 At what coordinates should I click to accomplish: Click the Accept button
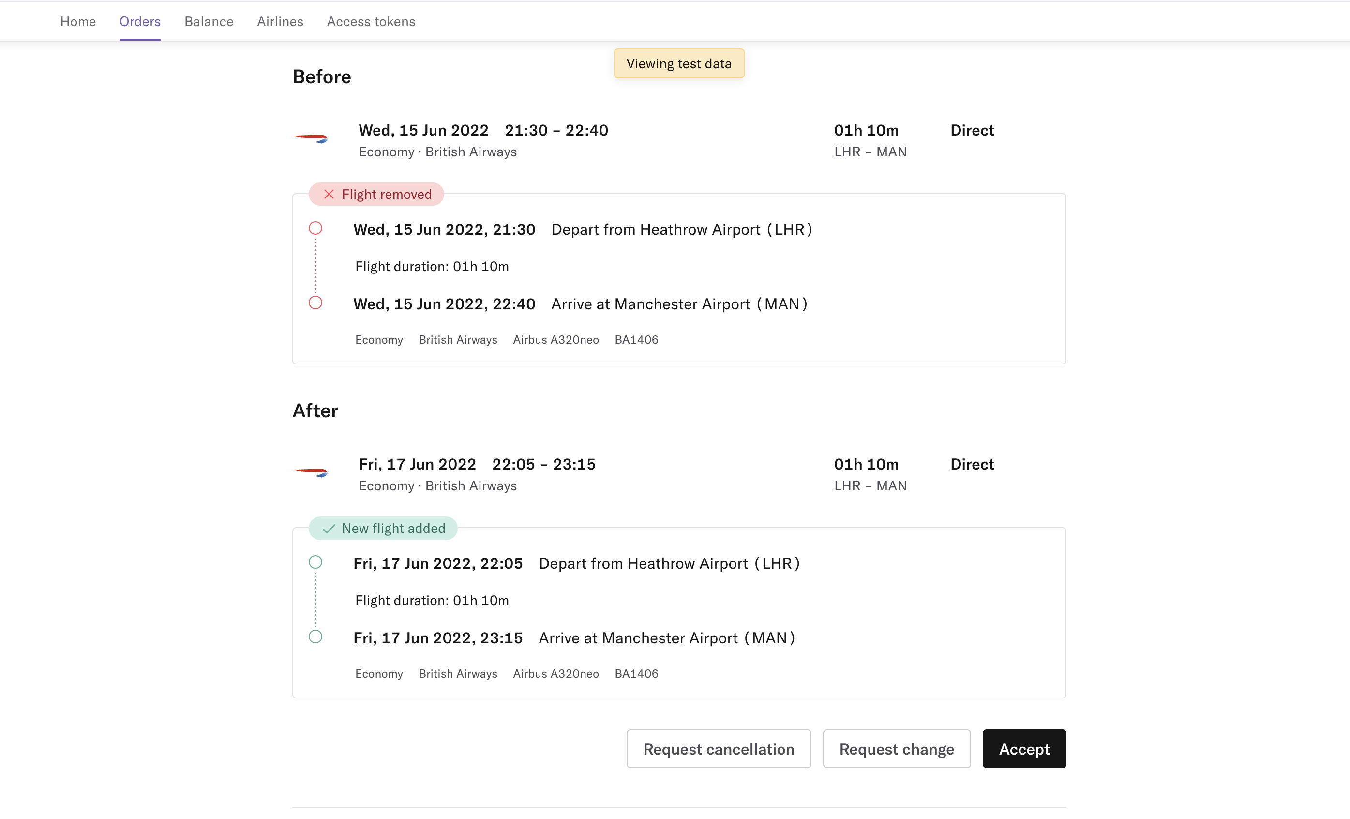pos(1024,749)
